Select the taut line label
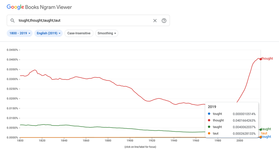The image size is (279, 149). click(x=264, y=133)
